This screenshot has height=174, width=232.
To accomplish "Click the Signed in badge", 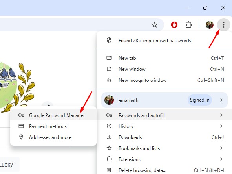I will (x=199, y=100).
